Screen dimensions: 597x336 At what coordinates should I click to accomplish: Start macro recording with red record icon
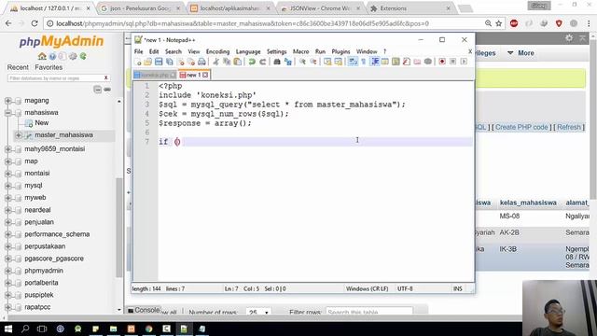(442, 62)
